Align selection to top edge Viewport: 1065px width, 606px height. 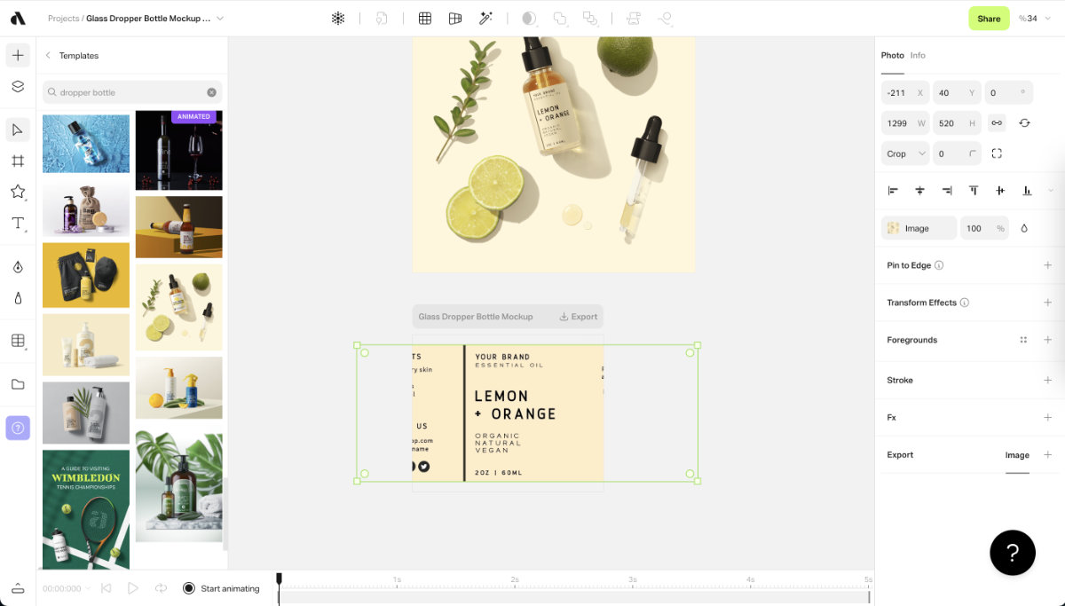coord(974,191)
